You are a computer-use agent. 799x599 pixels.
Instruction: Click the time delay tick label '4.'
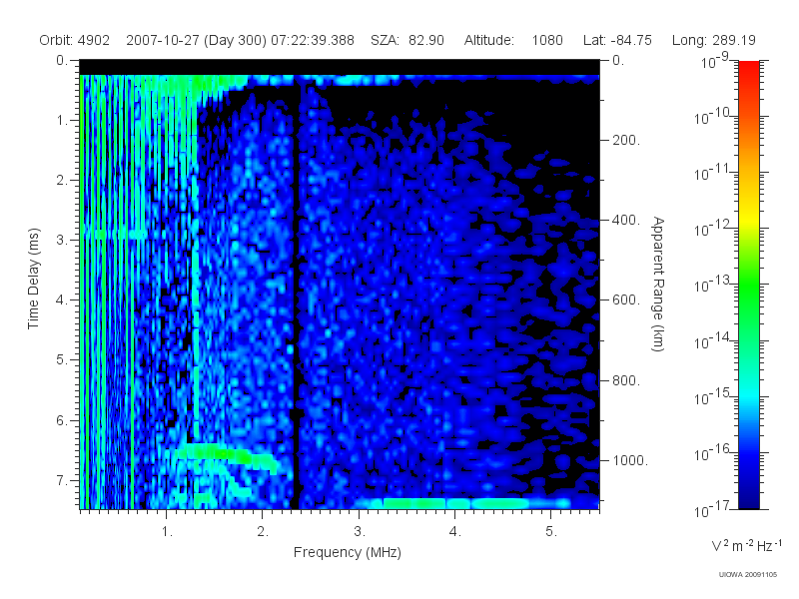(62, 300)
